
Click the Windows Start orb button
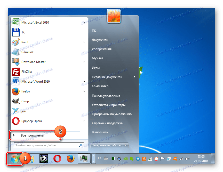coord(15,159)
